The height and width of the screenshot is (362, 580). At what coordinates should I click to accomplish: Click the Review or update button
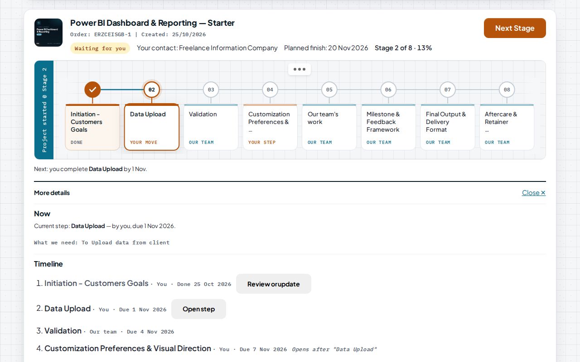[x=274, y=284]
